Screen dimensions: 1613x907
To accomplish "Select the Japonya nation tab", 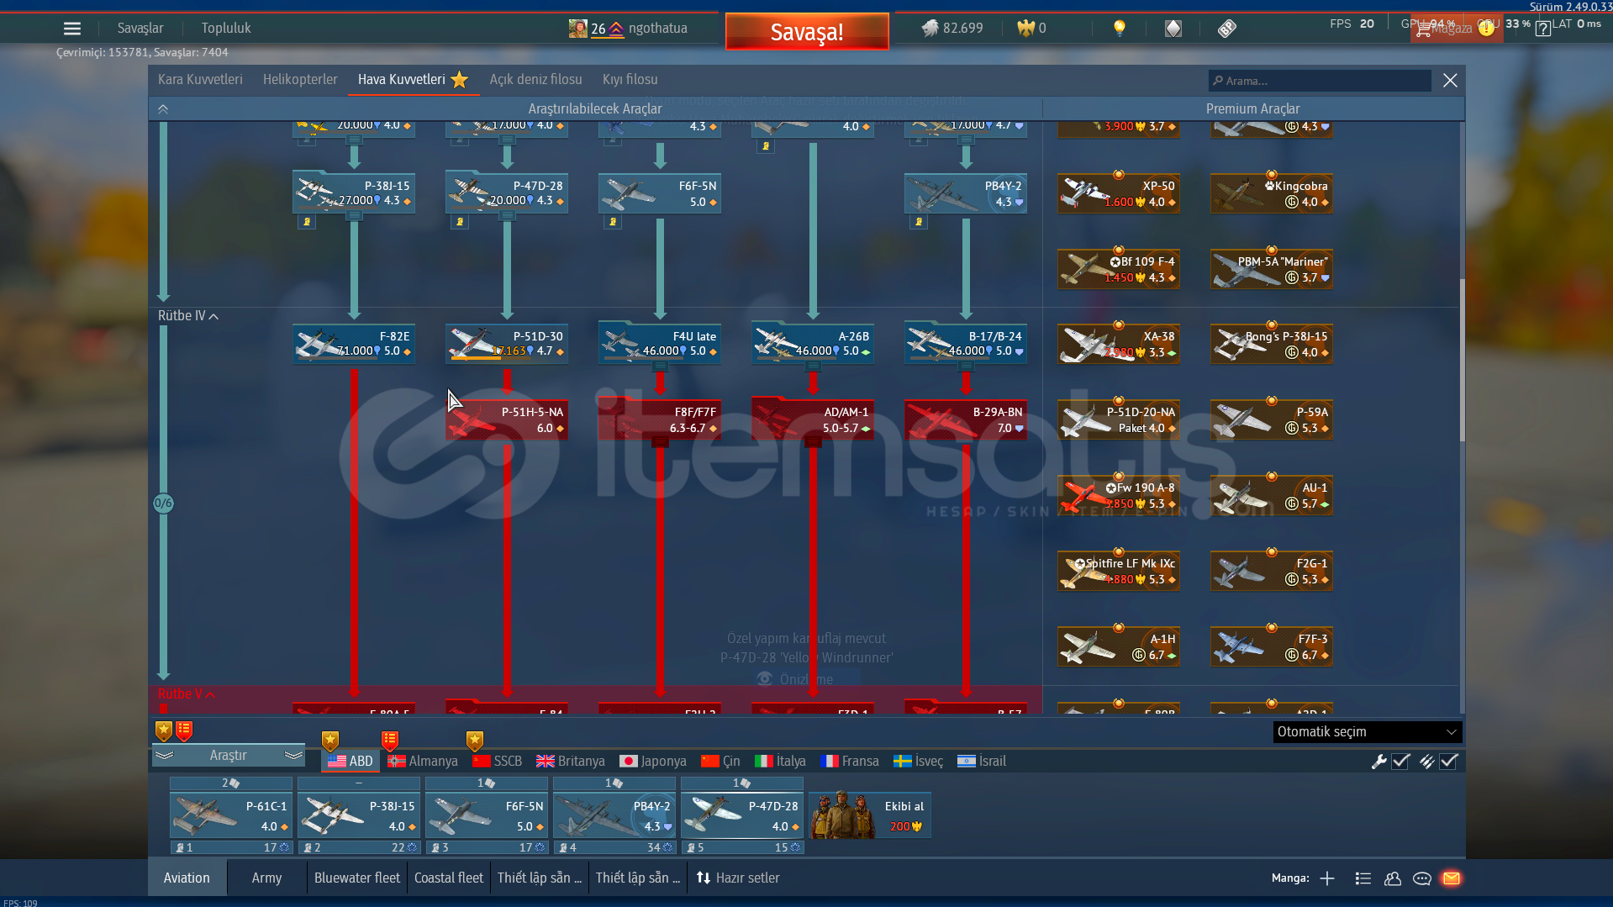I will coord(653,762).
